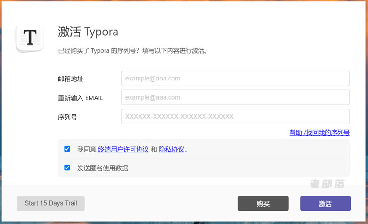Click the 购买 purchase button
368x224 pixels.
point(263,203)
